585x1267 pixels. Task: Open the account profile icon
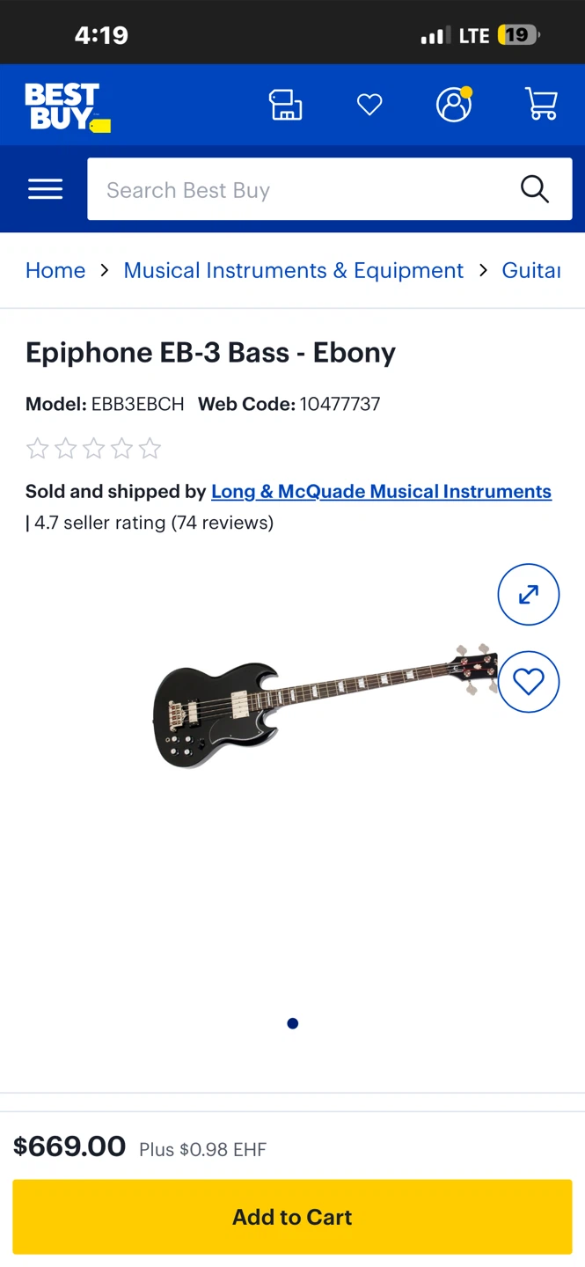click(x=454, y=105)
